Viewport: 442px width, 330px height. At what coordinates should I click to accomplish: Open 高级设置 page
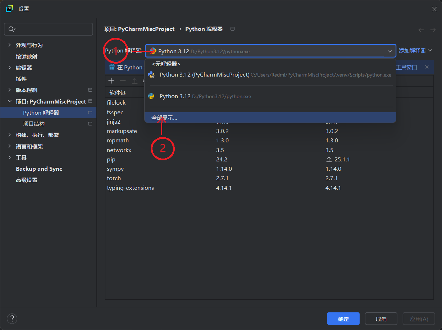pyautogui.click(x=27, y=180)
